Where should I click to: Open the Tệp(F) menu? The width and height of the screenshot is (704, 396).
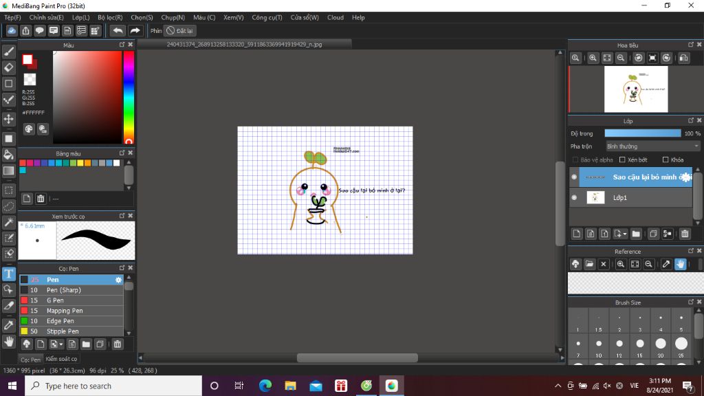(x=12, y=17)
